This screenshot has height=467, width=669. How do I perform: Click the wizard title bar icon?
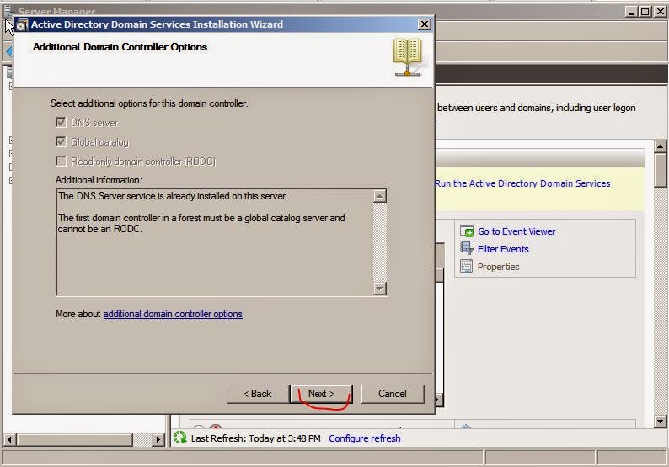(22, 24)
